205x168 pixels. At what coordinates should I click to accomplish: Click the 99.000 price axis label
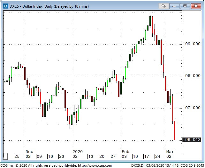(193, 44)
